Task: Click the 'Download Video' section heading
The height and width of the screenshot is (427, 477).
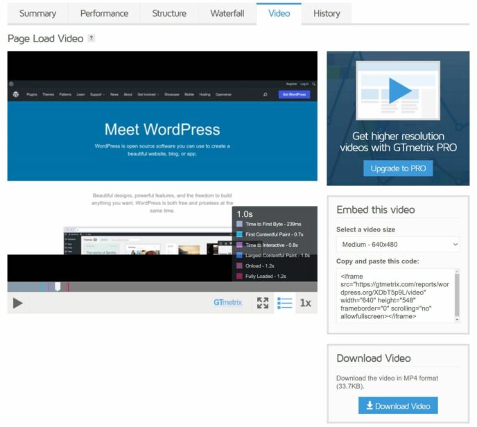Action: coord(373,358)
